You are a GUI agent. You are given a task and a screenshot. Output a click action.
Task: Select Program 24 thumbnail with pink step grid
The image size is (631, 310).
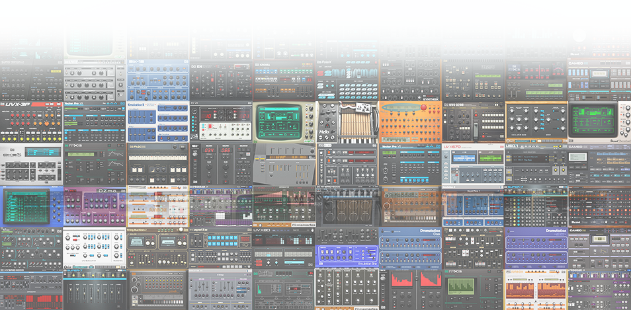[x=220, y=206]
